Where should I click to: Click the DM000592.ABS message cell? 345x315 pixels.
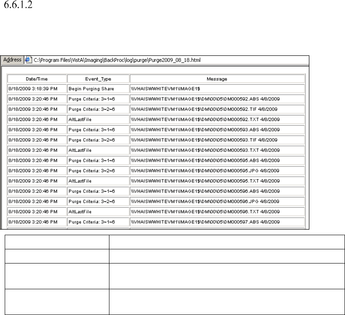217,99
